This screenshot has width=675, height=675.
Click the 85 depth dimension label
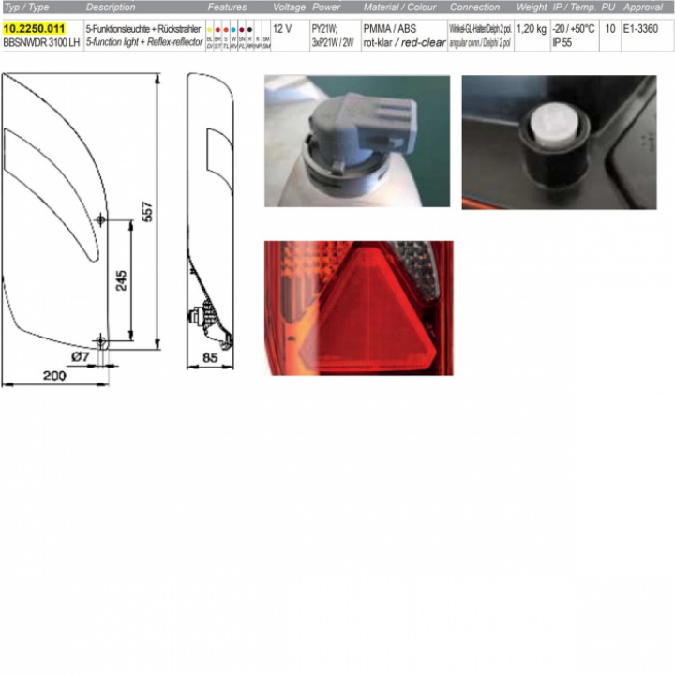click(x=210, y=357)
